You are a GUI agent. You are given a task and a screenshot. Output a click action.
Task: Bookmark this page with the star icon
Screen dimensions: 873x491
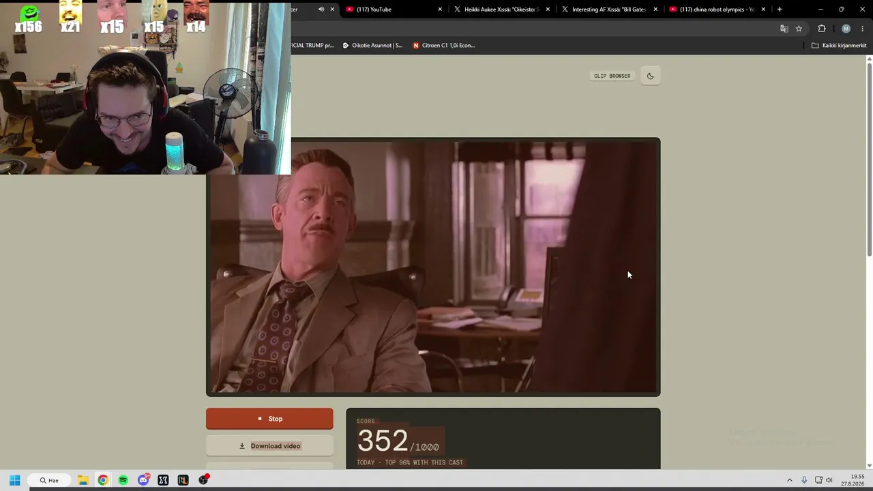(x=799, y=29)
